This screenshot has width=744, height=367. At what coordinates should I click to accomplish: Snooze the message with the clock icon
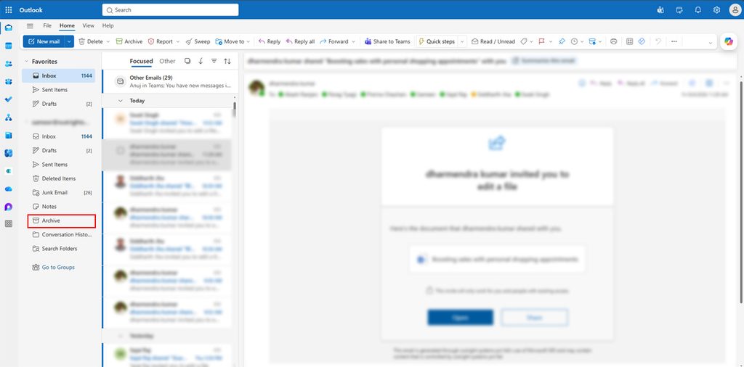(x=574, y=41)
